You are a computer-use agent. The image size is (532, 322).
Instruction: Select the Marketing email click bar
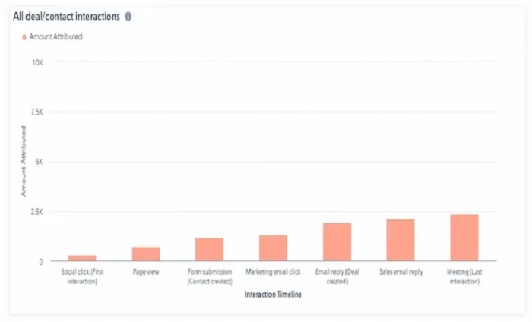coord(273,248)
